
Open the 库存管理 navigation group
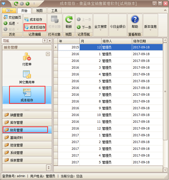[27, 123]
